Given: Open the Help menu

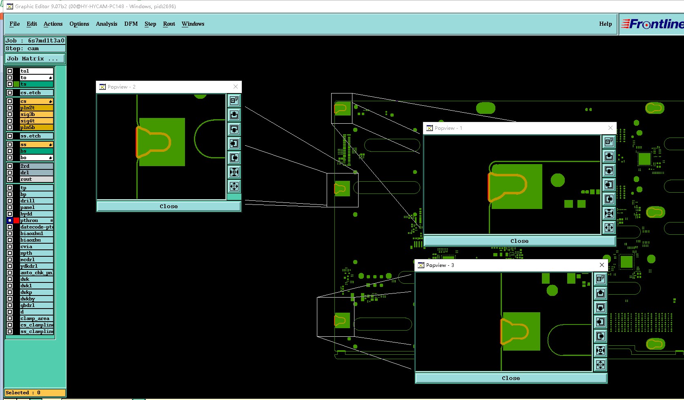Looking at the screenshot, I should point(606,24).
